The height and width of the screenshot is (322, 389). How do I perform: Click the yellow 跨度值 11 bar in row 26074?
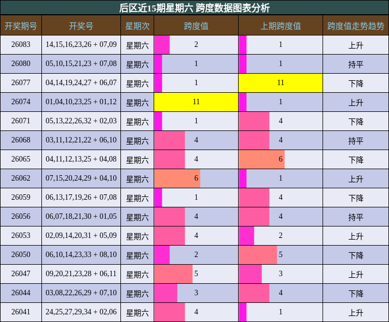coord(196,102)
